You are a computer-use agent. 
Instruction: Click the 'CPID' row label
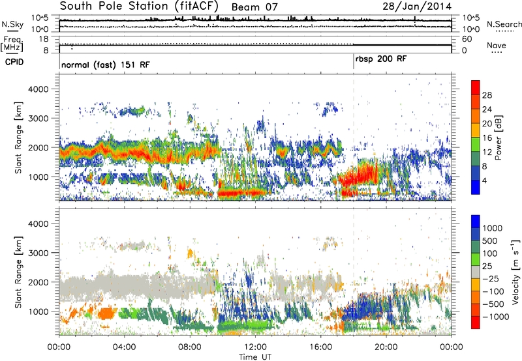(14, 62)
